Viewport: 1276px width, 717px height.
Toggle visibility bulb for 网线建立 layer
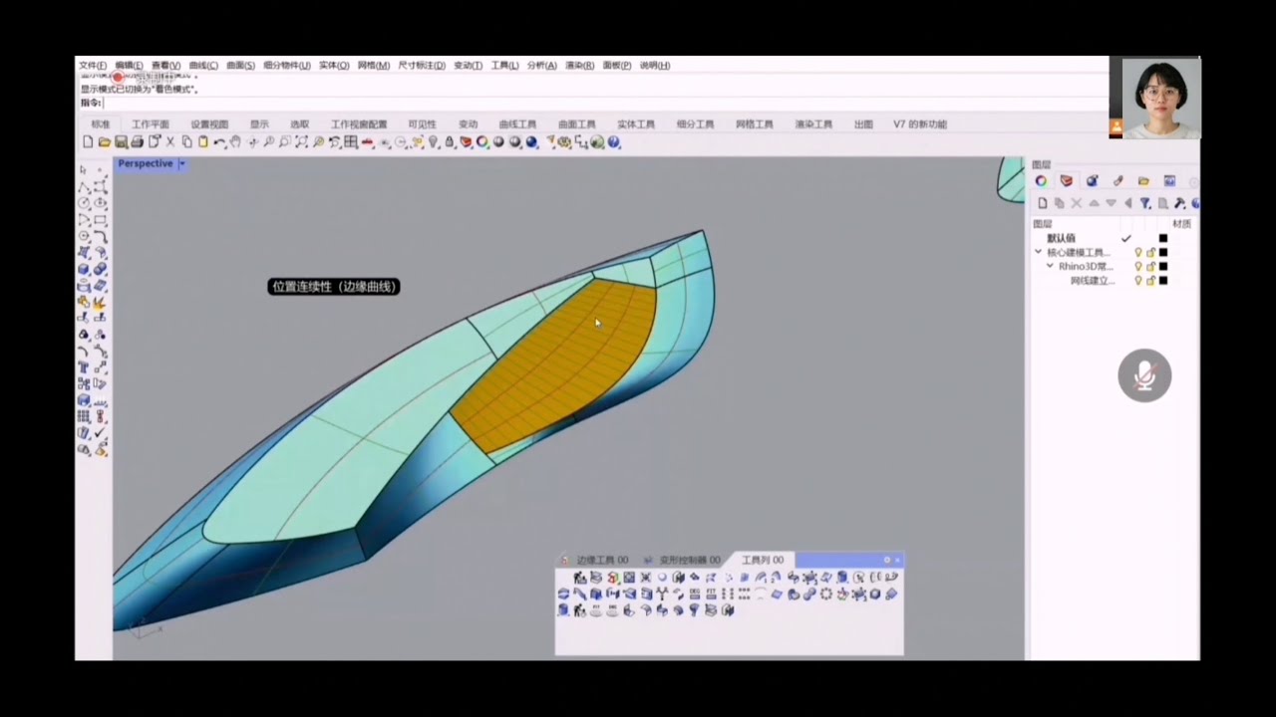tap(1138, 281)
